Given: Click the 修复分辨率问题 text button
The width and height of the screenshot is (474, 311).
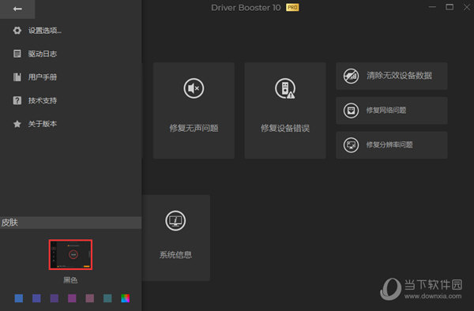Looking at the screenshot, I should click(x=389, y=144).
